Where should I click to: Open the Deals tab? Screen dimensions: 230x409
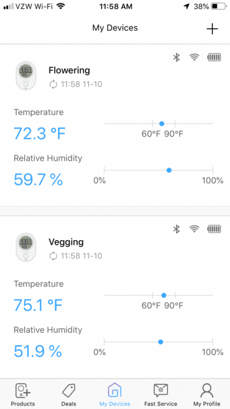[68, 395]
